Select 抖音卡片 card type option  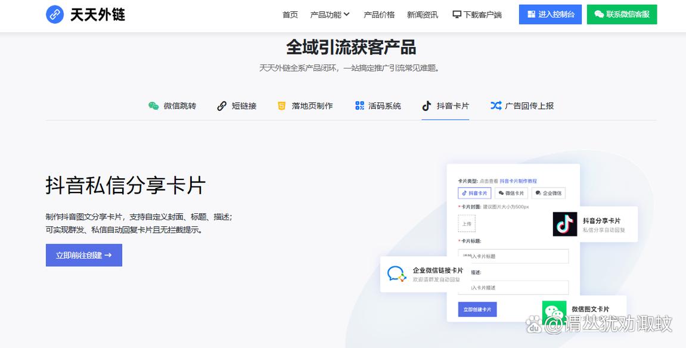click(474, 193)
